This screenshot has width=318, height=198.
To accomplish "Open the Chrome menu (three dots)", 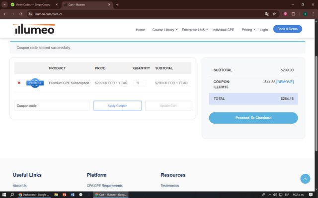I will (313, 14).
